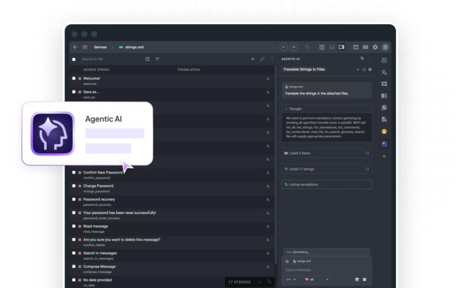This screenshot has width=461, height=288.
Task: Click TRANSLATION column header
Action: coord(188,70)
